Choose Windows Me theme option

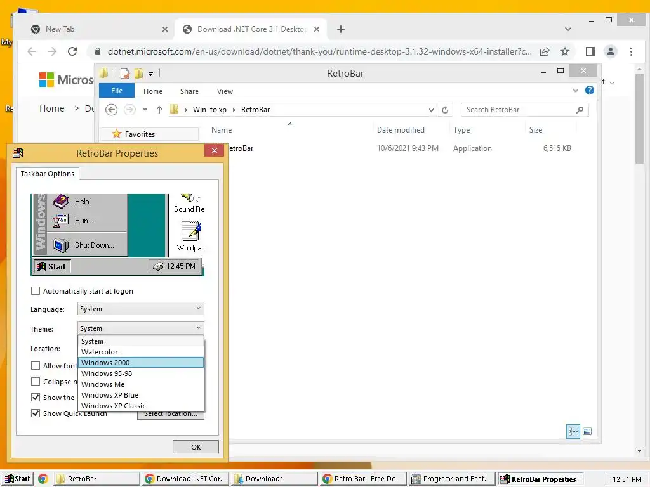click(141, 384)
